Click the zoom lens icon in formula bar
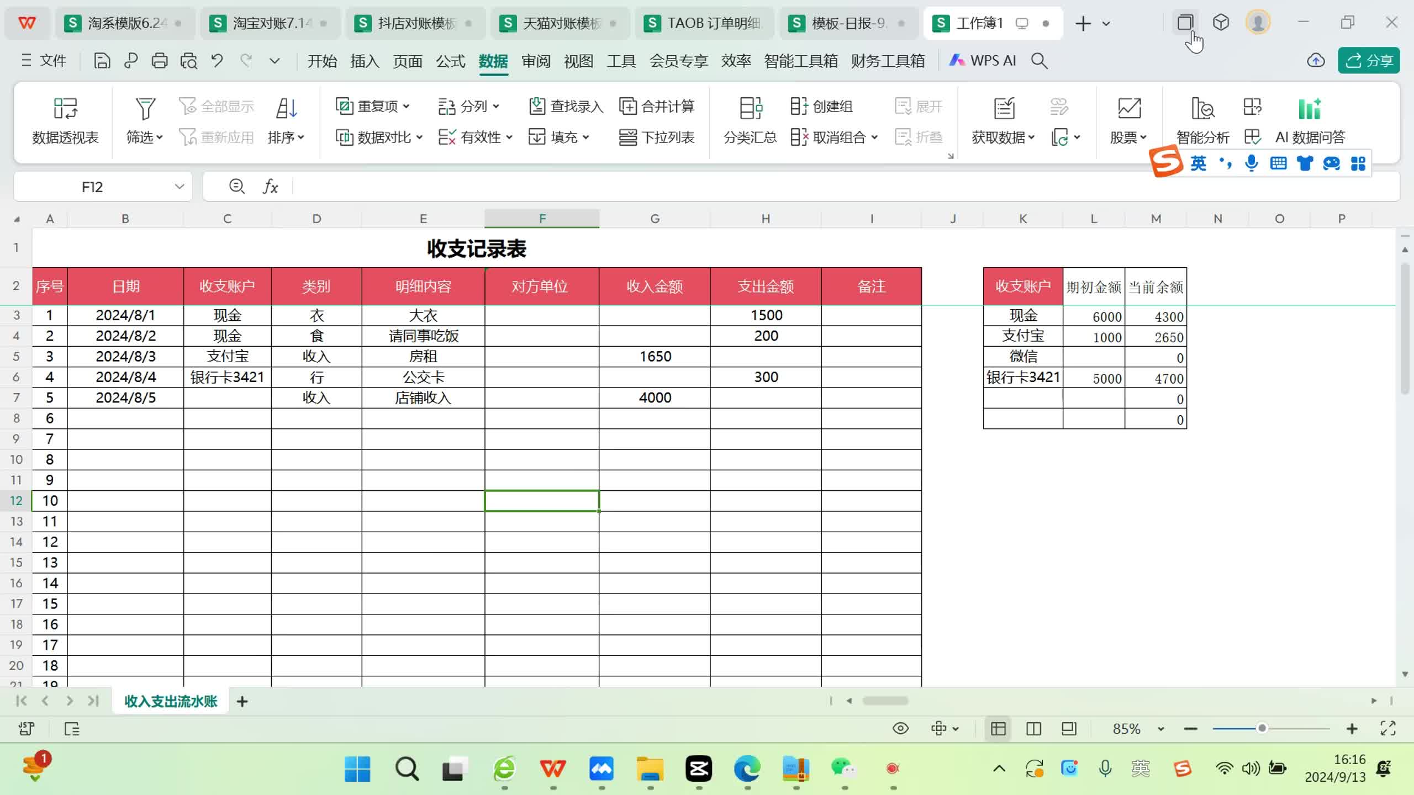 [x=237, y=187]
